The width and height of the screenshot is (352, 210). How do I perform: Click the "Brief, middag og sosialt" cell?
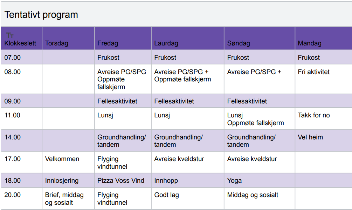coord(64,198)
